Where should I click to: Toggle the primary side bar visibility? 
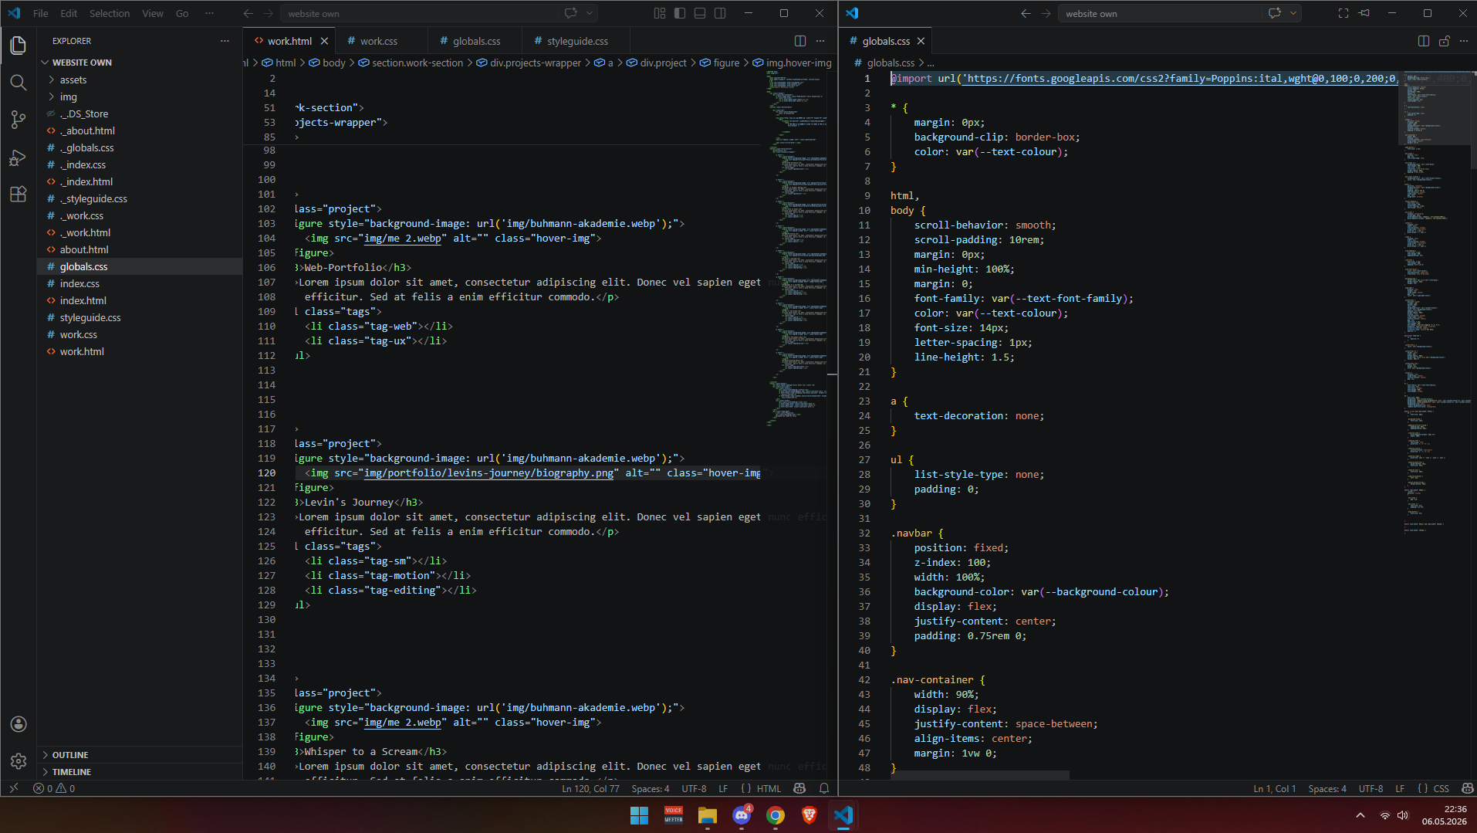[680, 13]
